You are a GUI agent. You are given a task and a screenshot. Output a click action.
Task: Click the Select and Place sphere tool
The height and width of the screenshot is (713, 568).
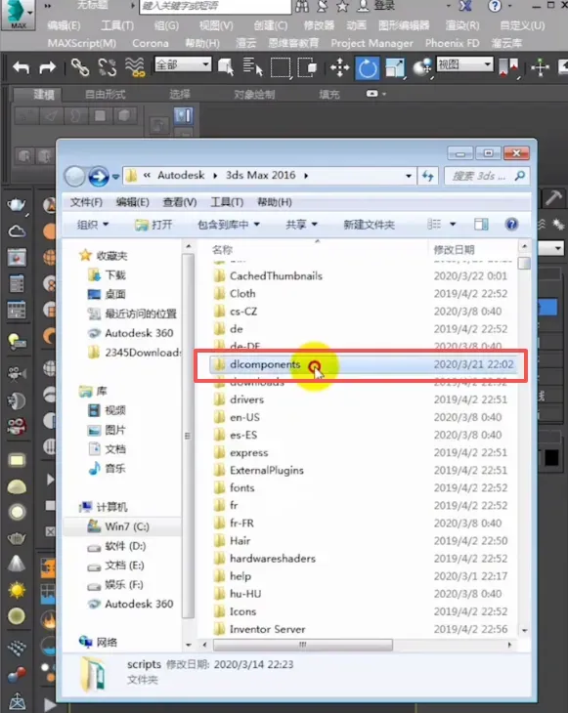pyautogui.click(x=422, y=68)
